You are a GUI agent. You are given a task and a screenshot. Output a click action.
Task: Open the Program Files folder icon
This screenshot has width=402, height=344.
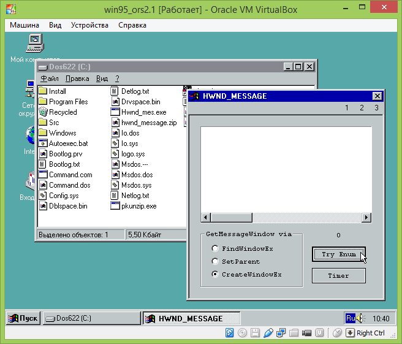pyautogui.click(x=43, y=102)
